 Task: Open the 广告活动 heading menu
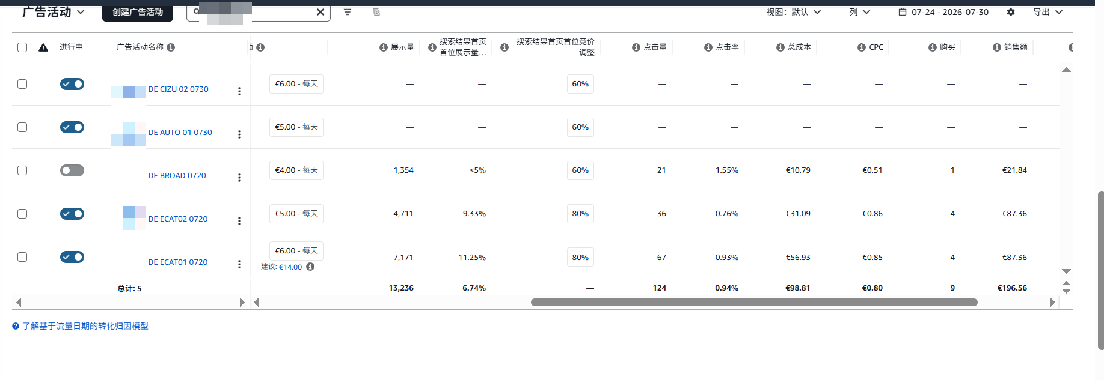tap(54, 12)
